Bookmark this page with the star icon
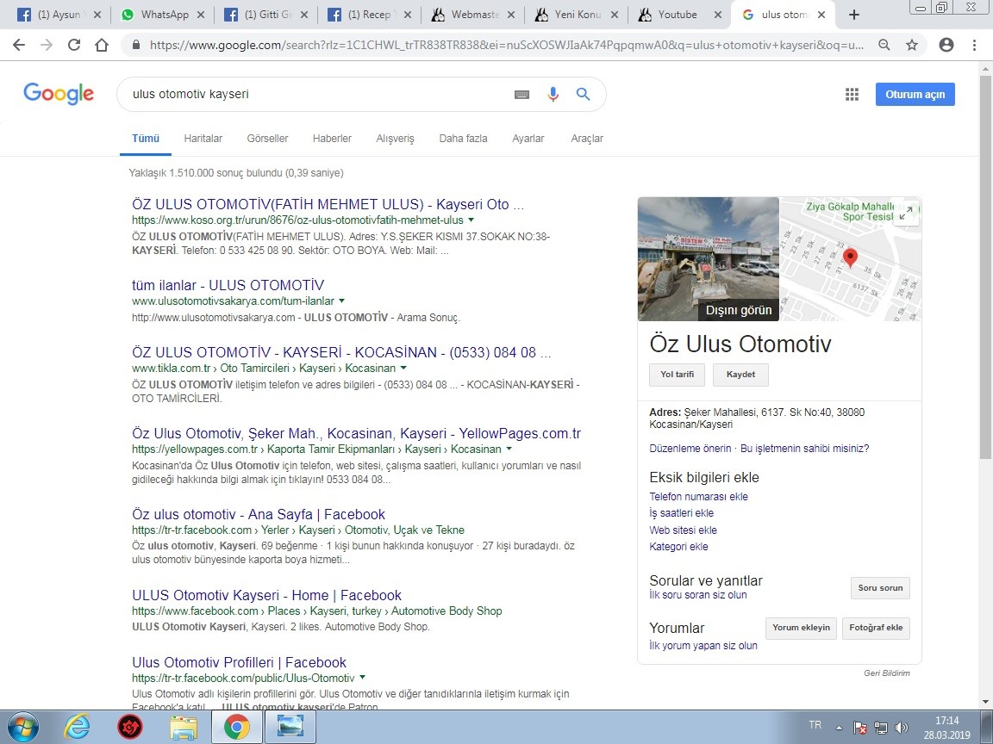 912,45
